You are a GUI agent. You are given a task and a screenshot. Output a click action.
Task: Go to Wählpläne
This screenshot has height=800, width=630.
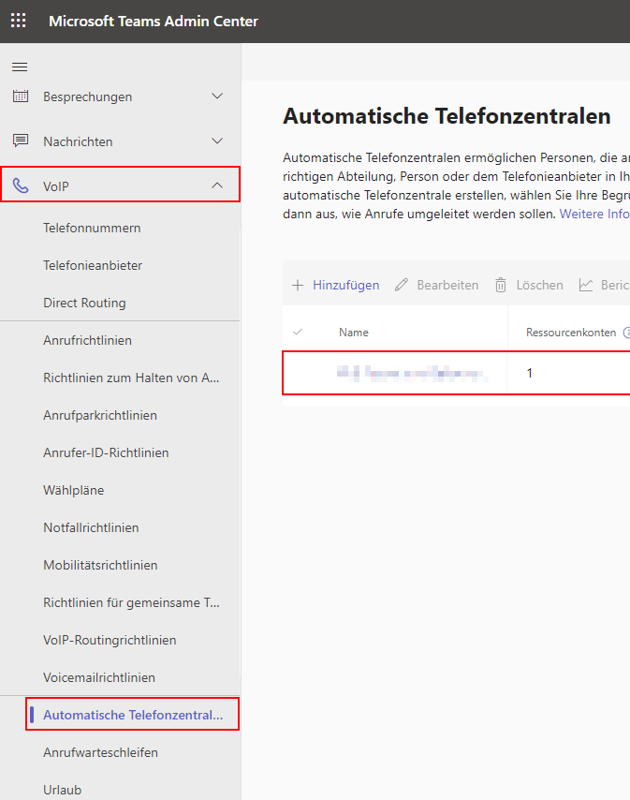(x=73, y=490)
